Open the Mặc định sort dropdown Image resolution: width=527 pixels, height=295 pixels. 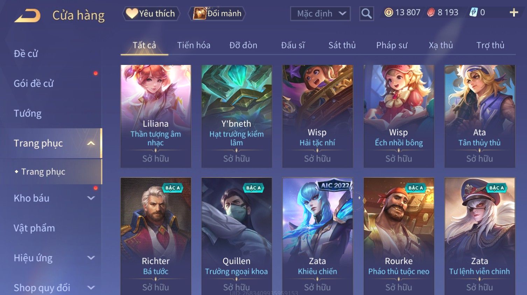click(x=320, y=14)
